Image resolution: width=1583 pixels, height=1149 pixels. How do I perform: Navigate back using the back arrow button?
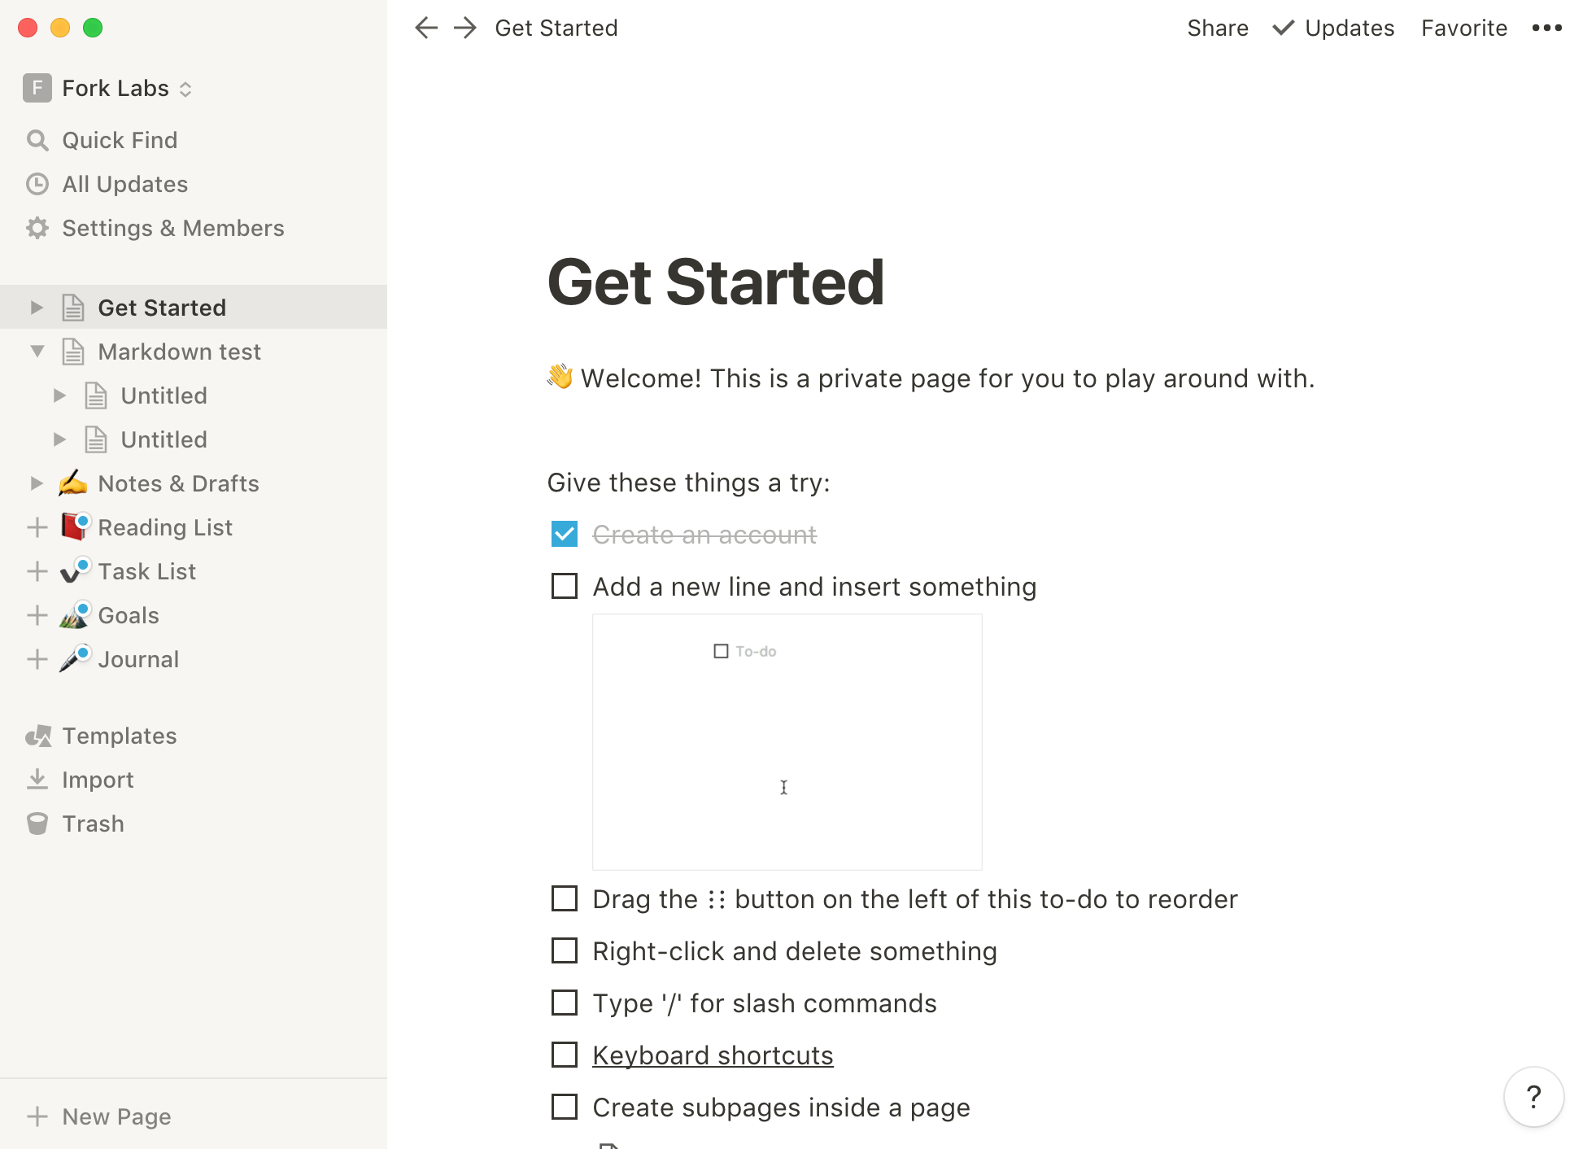click(426, 27)
